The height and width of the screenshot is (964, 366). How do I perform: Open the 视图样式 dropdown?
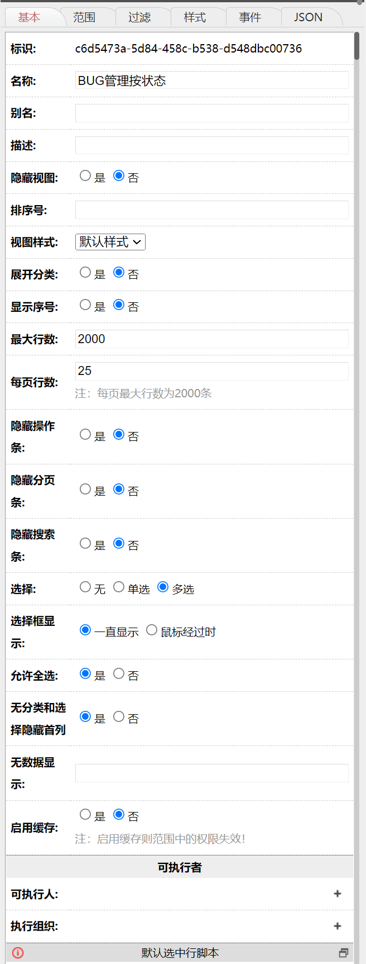pos(110,242)
